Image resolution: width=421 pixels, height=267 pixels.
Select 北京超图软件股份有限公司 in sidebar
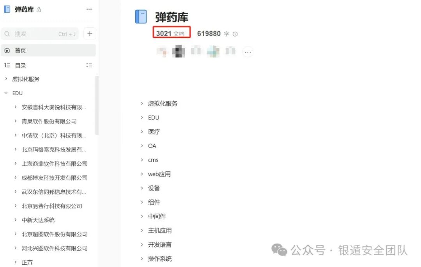(x=55, y=234)
